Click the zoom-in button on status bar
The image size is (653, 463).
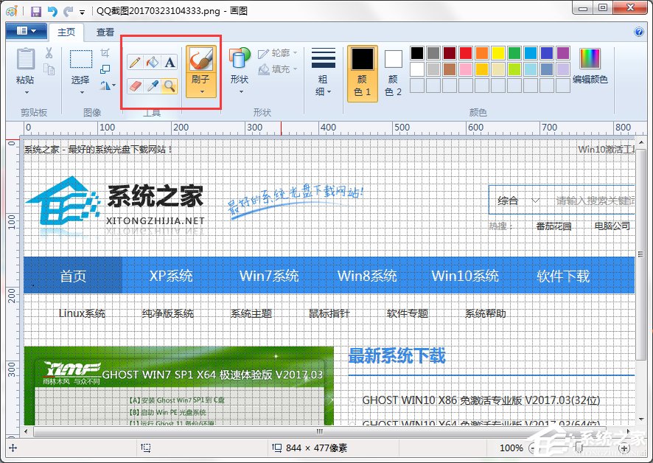pyautogui.click(x=624, y=448)
